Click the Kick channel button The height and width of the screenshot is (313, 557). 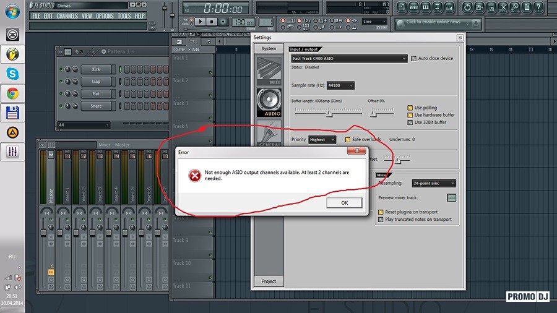(x=97, y=69)
